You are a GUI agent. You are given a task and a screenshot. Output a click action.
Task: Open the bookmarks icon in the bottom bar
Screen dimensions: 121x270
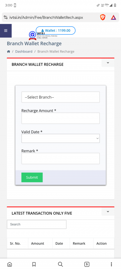click(34, 264)
